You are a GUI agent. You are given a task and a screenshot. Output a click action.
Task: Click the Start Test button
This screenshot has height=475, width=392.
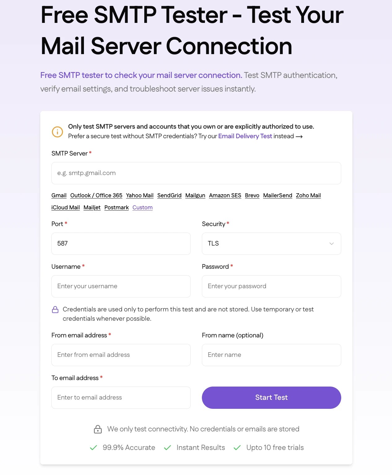tap(271, 398)
